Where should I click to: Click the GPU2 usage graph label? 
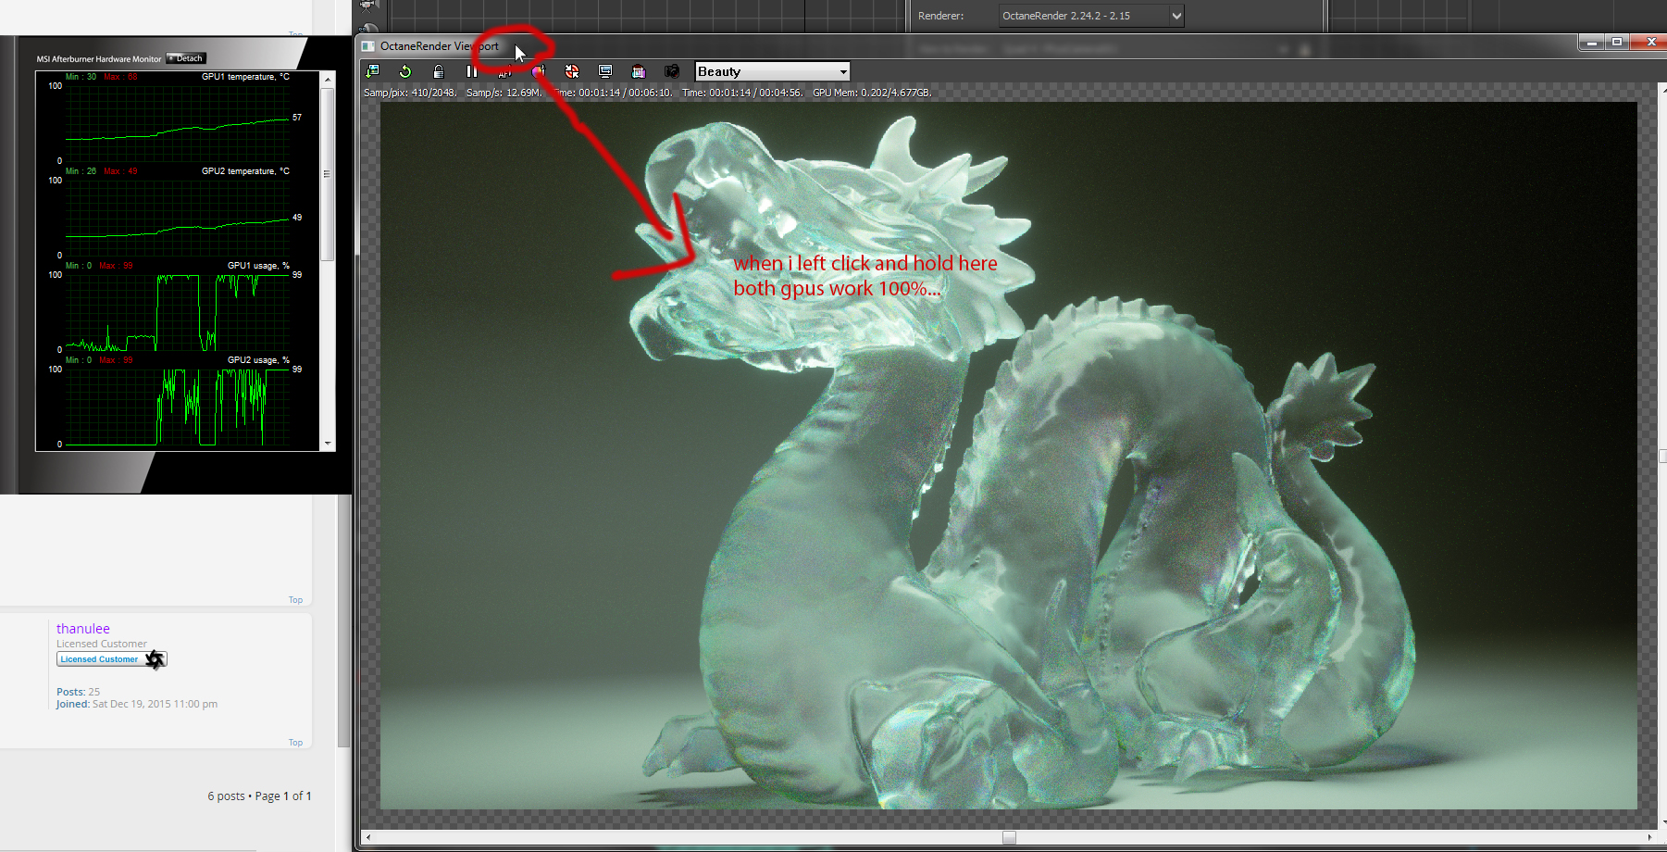coord(258,360)
